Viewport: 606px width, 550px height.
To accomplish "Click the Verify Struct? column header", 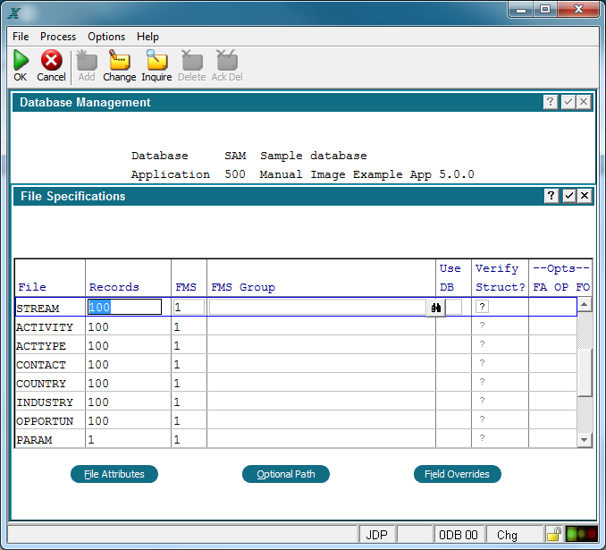I will coord(500,278).
